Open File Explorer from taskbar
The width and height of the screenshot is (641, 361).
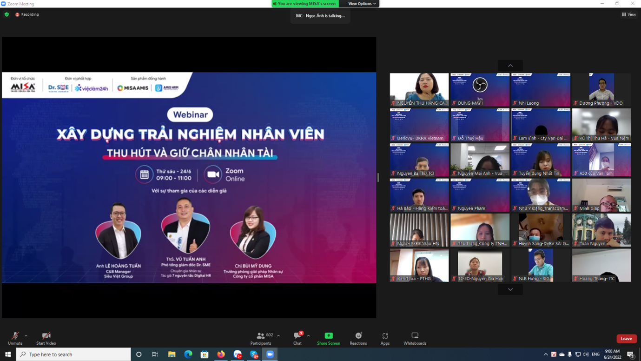(172, 354)
